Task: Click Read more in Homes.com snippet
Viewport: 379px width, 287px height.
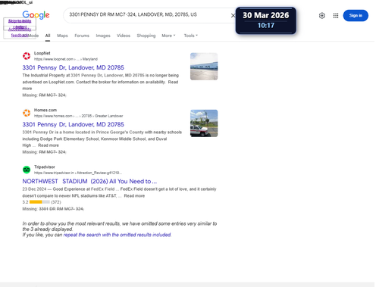Action: click(x=49, y=145)
